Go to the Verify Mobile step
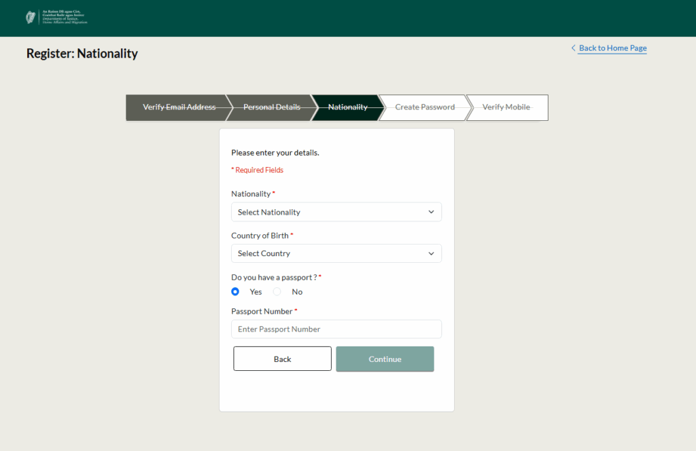Viewport: 696px width, 451px height. point(506,107)
